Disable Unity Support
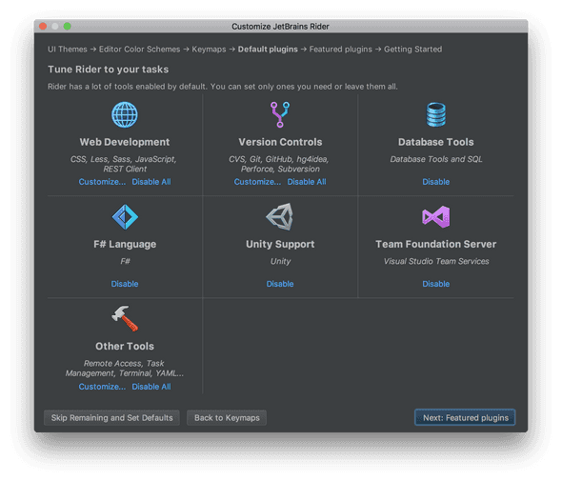The height and width of the screenshot is (481, 562). pos(280,284)
